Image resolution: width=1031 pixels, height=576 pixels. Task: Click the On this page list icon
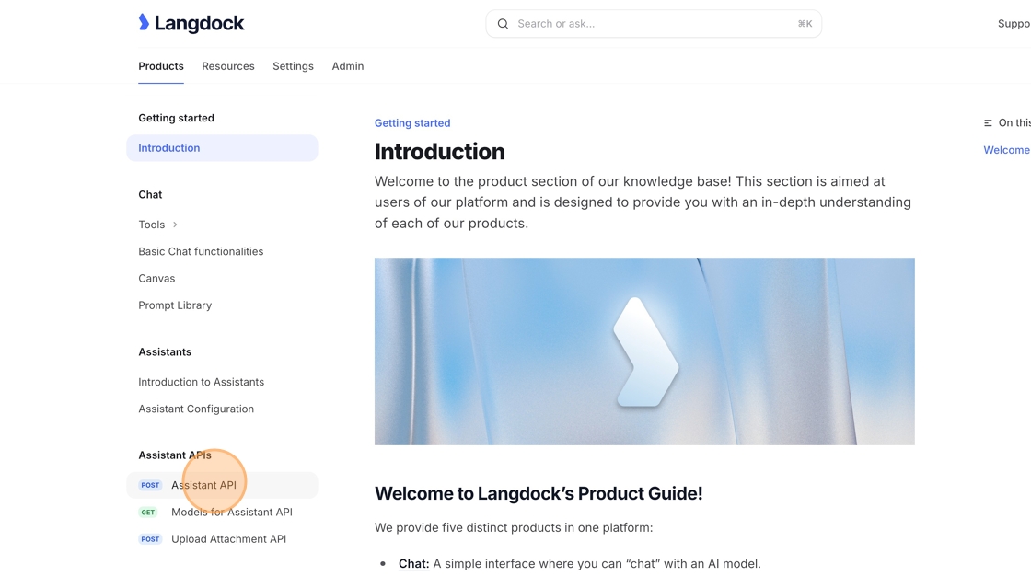coord(988,123)
